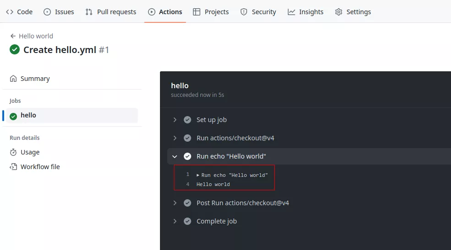Expand the Post Run actions/checkout@v4 step
451x250 pixels.
point(175,203)
